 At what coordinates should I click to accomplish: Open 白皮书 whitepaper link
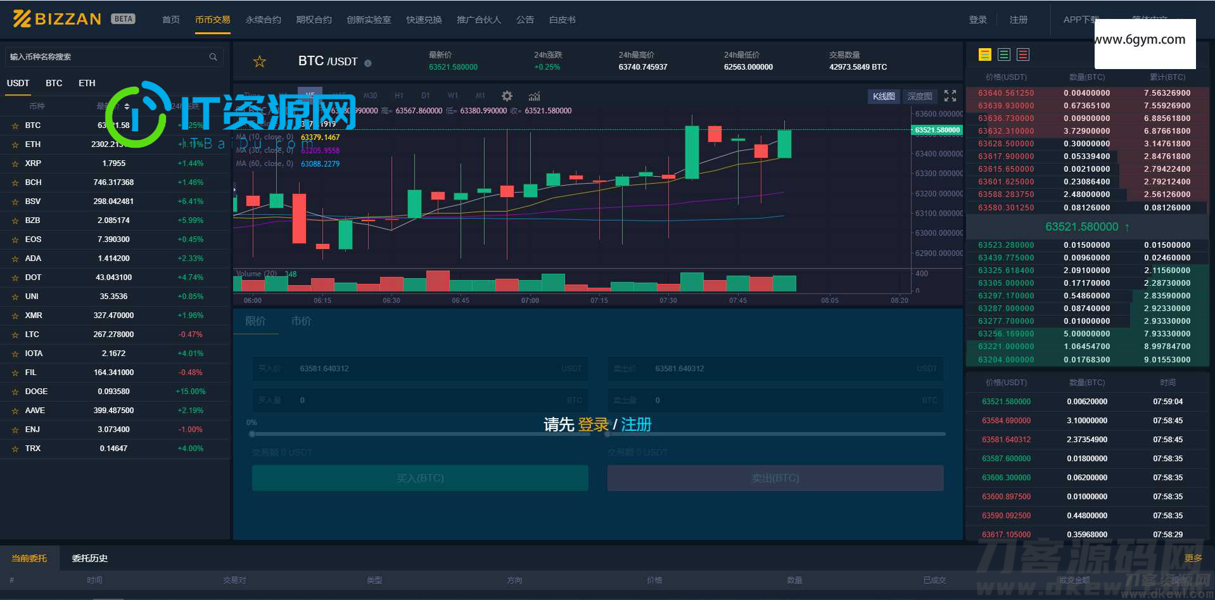tap(563, 20)
